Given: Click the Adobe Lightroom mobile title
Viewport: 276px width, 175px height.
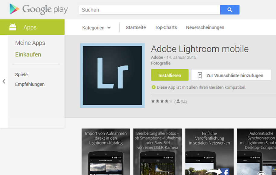Looking at the screenshot, I should [x=200, y=49].
